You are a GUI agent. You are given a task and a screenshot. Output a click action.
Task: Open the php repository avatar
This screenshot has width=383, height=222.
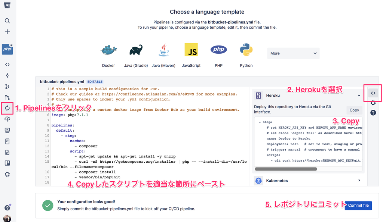coord(7,49)
